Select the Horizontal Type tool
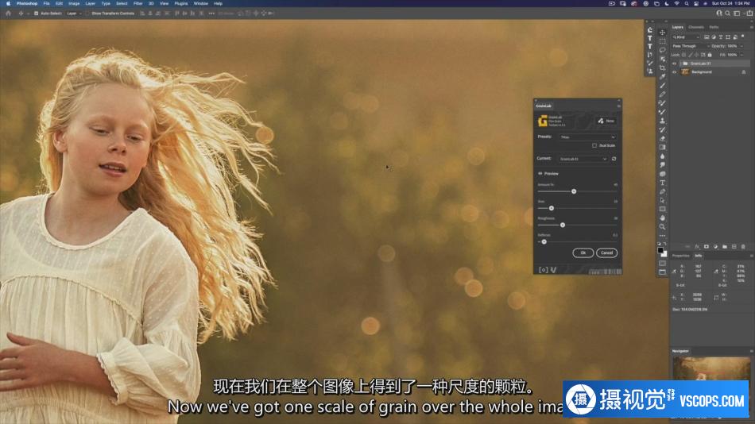The image size is (755, 424). coord(663,183)
